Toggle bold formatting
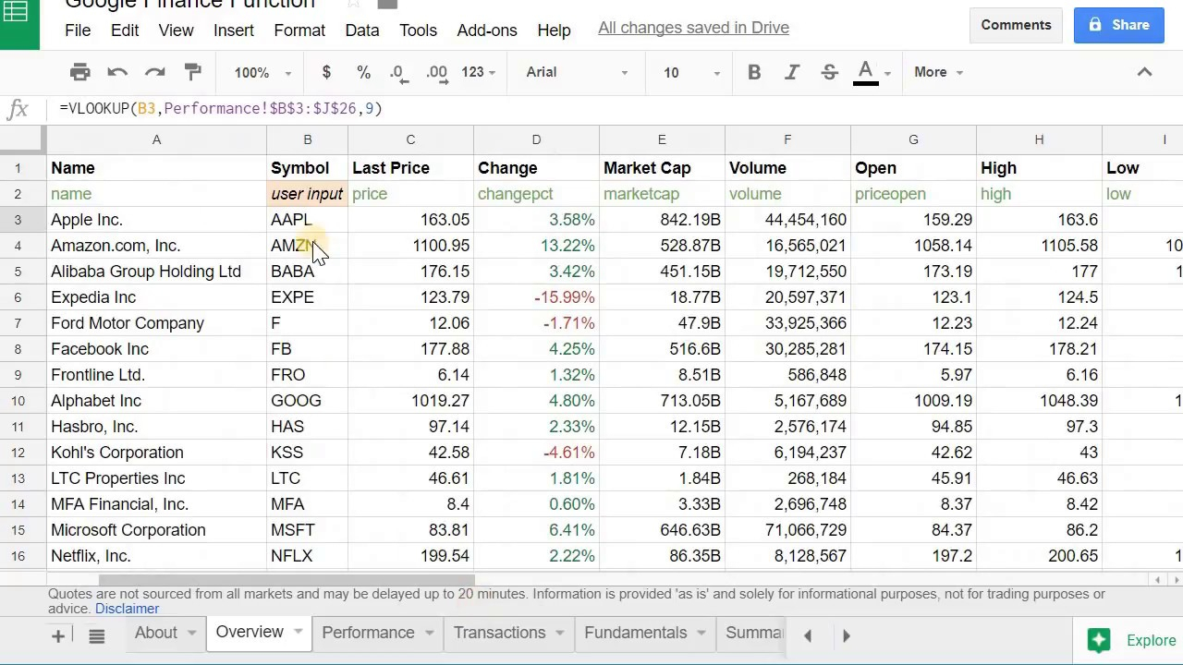1183x665 pixels. (754, 72)
